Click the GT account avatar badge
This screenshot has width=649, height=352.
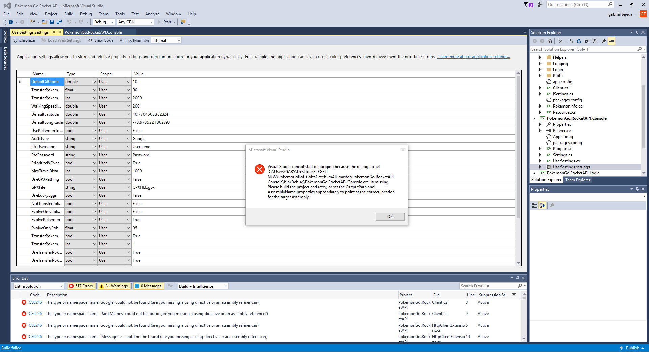[x=643, y=14]
